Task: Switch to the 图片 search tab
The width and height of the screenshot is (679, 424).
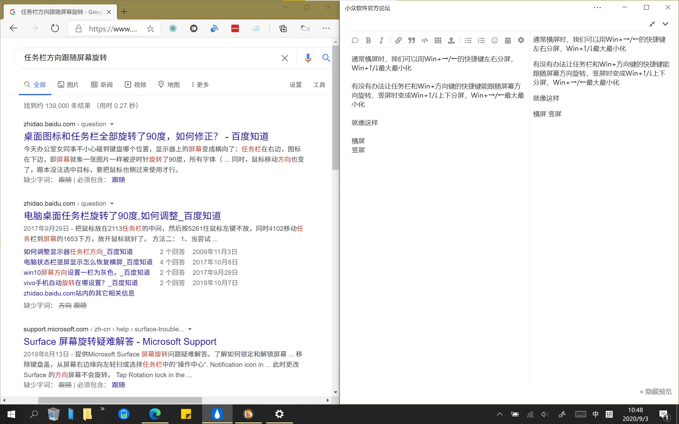Action: [68, 84]
